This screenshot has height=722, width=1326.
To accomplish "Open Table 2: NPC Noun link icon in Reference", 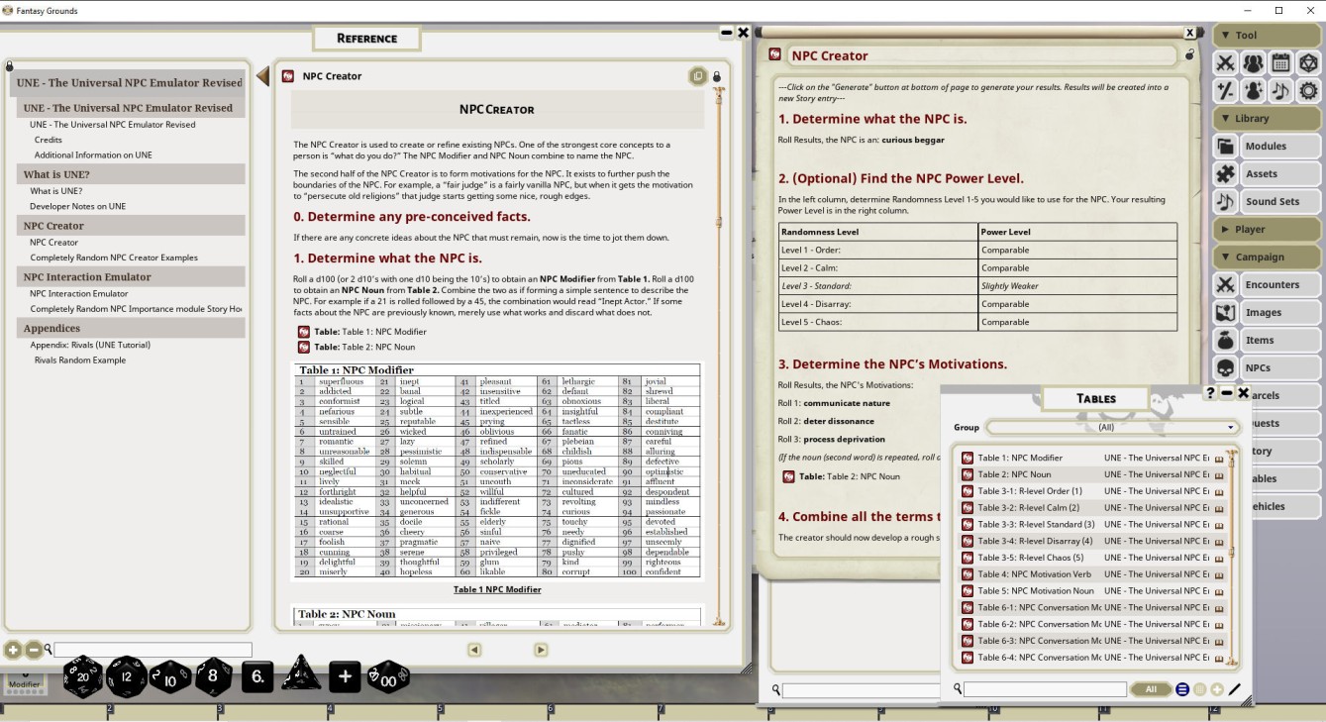I will tap(304, 347).
